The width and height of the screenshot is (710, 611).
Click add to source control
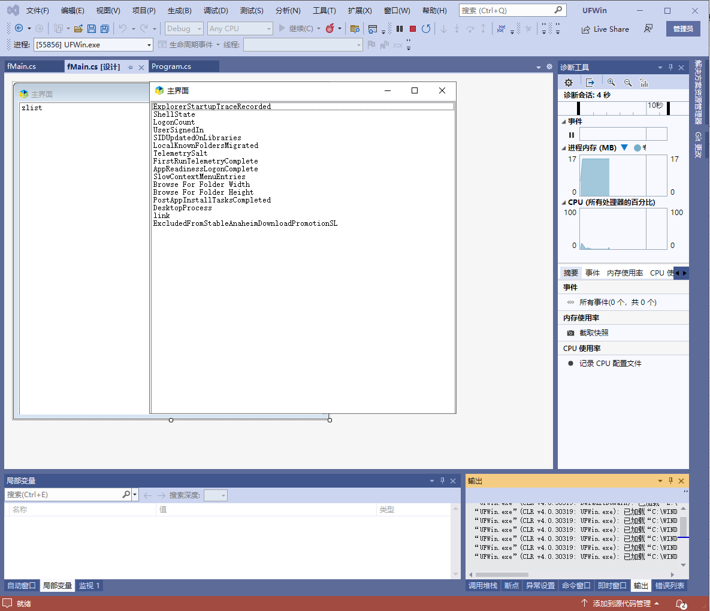[621, 604]
